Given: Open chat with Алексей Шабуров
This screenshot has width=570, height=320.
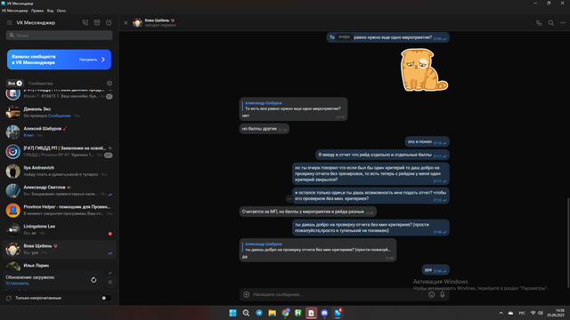Looking at the screenshot, I should pyautogui.click(x=60, y=132).
